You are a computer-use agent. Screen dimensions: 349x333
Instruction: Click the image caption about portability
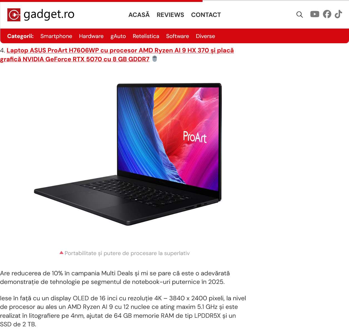127,253
